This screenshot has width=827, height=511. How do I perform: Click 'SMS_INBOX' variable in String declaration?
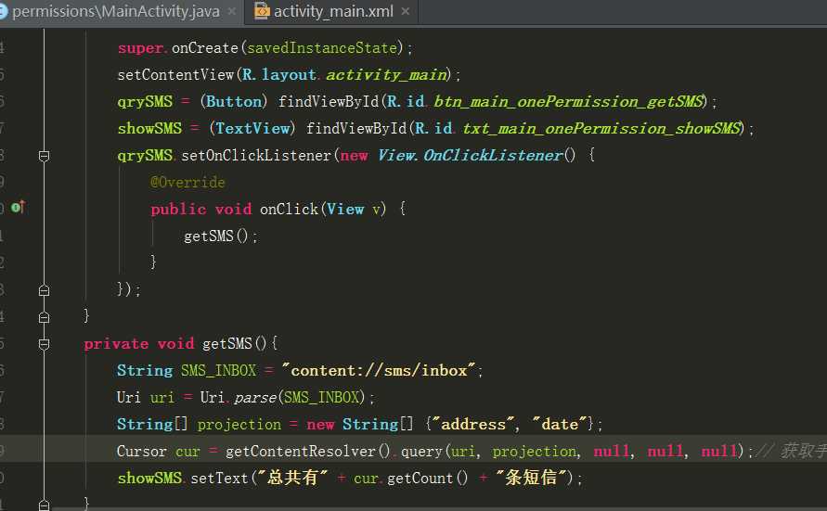tap(218, 371)
